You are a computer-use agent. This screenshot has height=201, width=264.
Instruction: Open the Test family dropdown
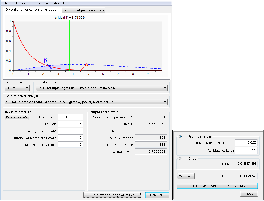click(17, 88)
